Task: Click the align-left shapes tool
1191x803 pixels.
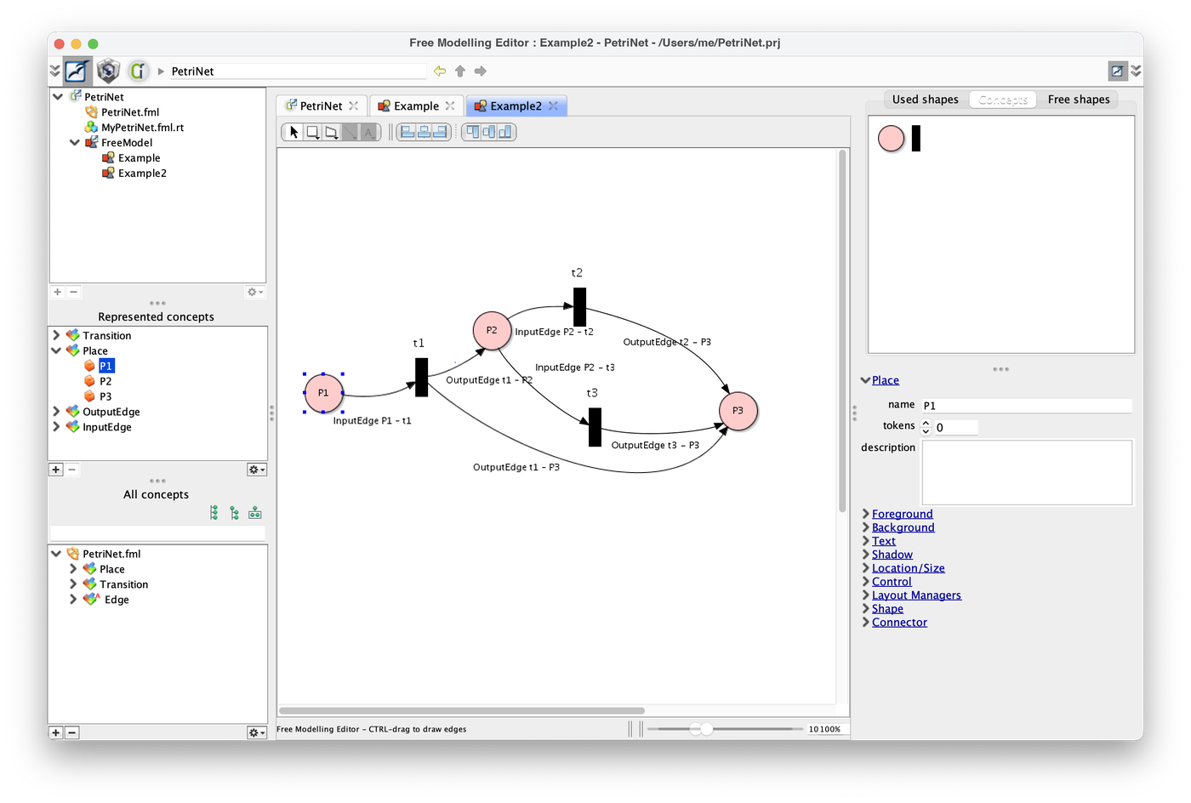Action: 407,132
